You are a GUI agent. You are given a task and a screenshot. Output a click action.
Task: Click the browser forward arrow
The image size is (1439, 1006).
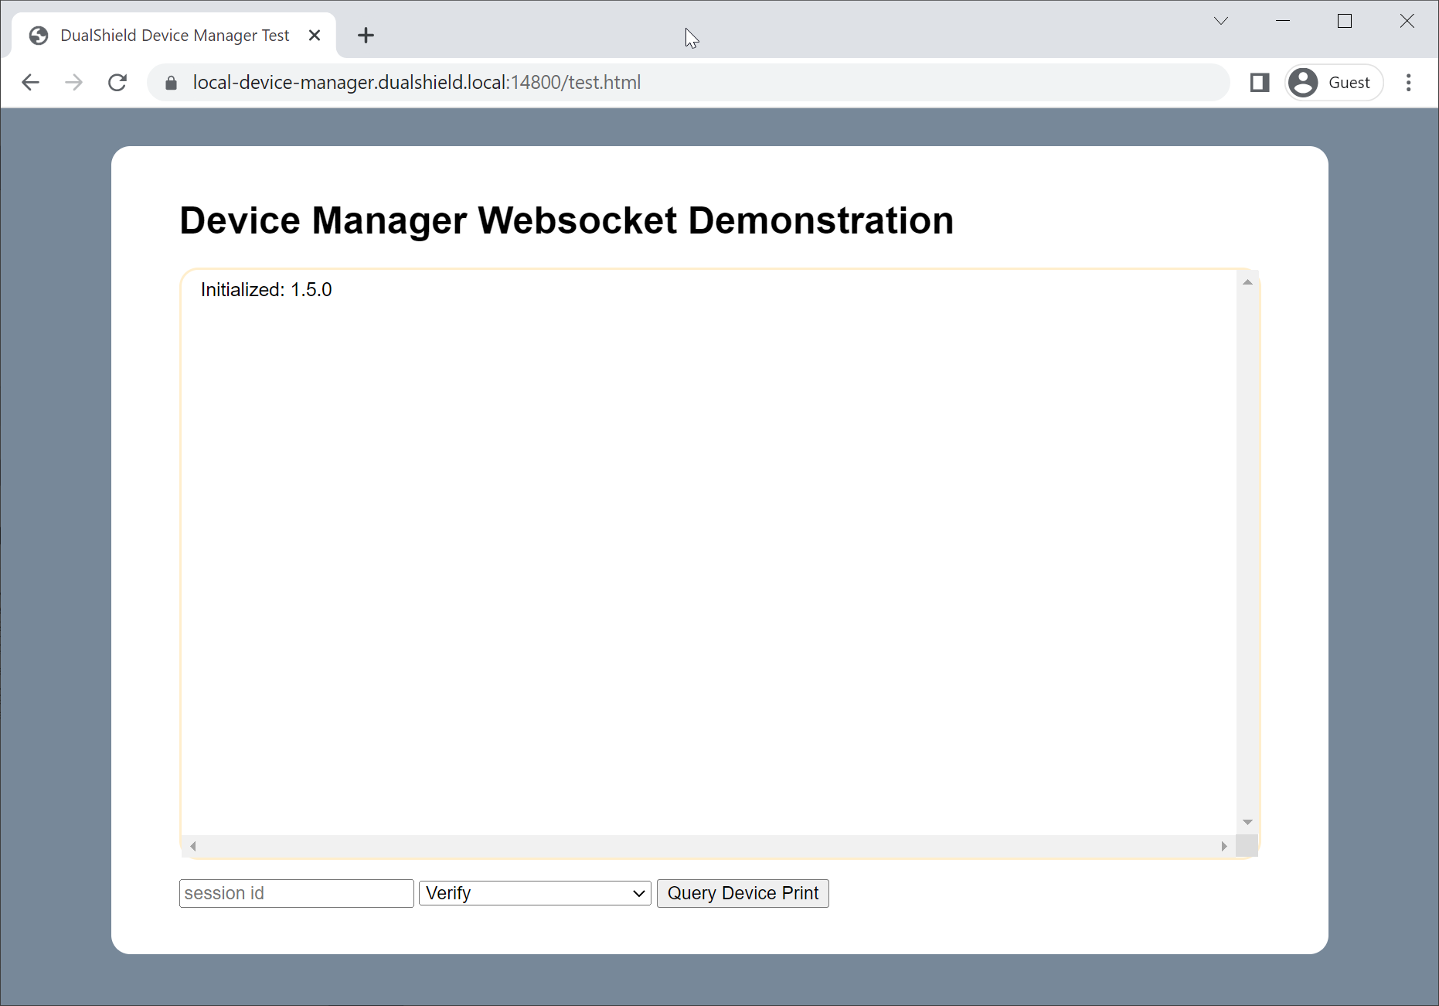coord(74,83)
